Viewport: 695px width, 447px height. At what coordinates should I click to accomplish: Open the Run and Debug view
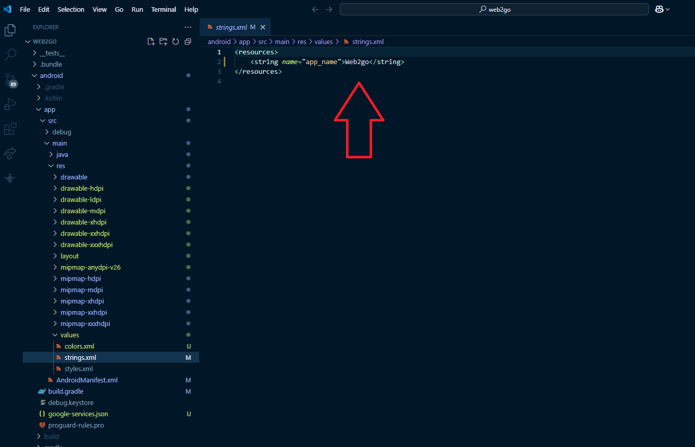[10, 104]
